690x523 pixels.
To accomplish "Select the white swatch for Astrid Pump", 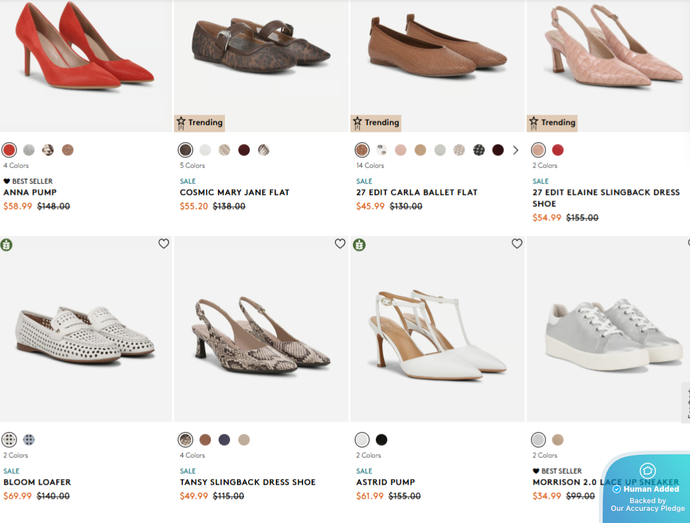I will pos(362,440).
